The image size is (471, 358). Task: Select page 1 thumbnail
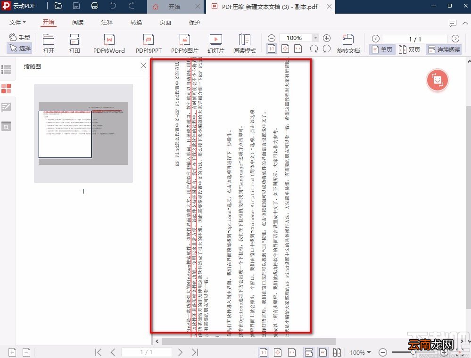(x=83, y=133)
